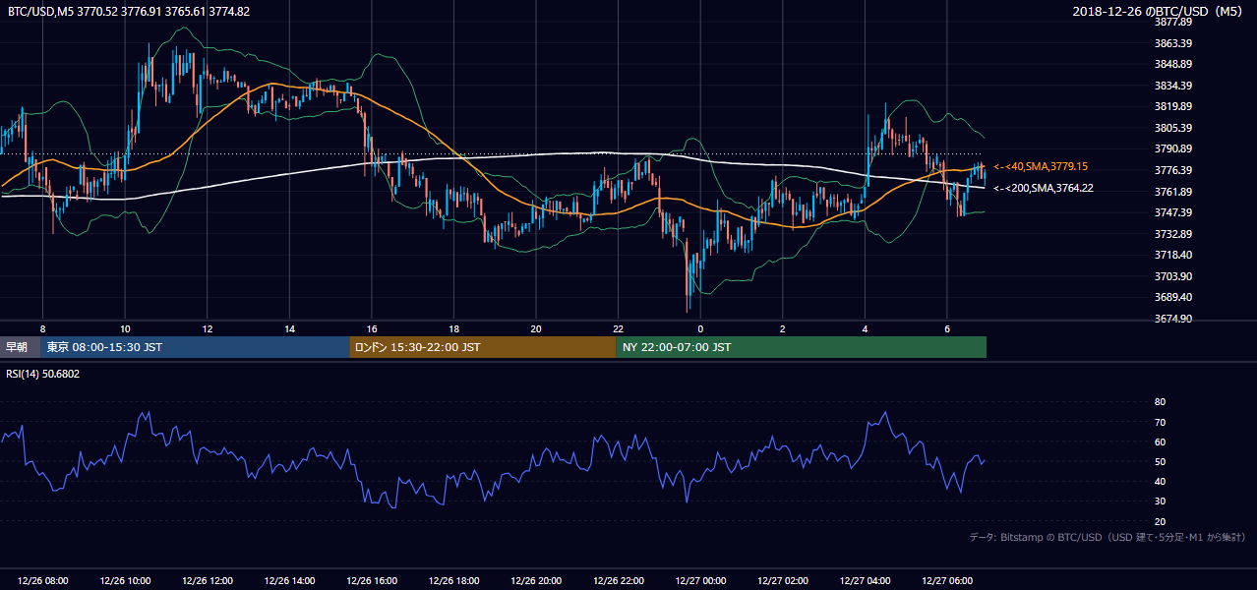Click the 12/27 02:00 time axis label
The height and width of the screenshot is (590, 1257).
click(783, 581)
